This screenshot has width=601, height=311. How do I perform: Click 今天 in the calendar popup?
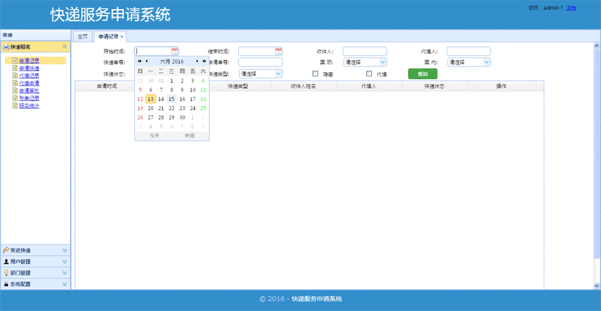click(153, 136)
